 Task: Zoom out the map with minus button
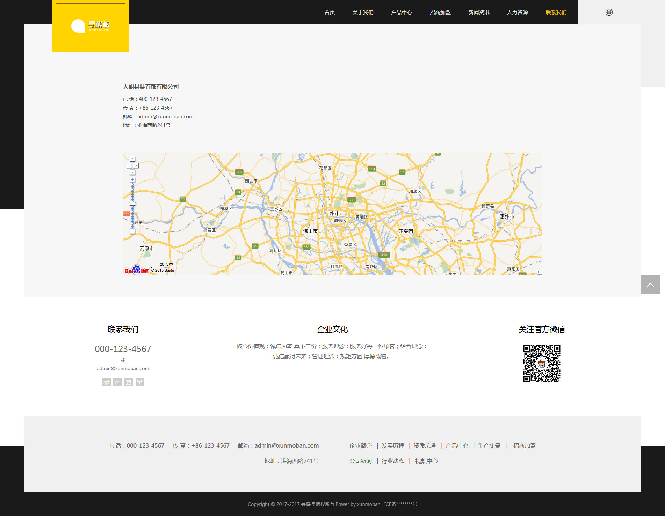[x=132, y=231]
